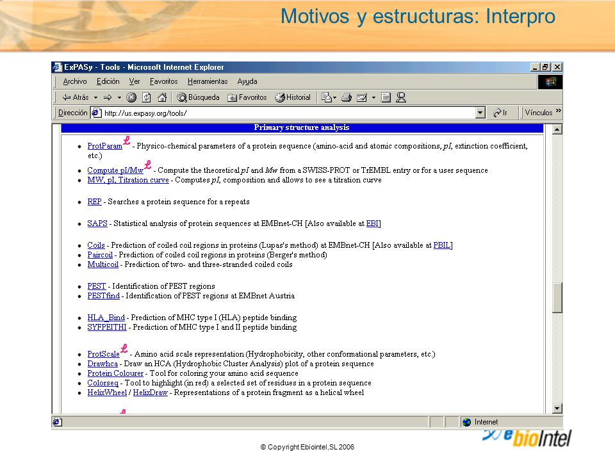Click the Ir go button
This screenshot has width=615, height=461.
tap(500, 113)
